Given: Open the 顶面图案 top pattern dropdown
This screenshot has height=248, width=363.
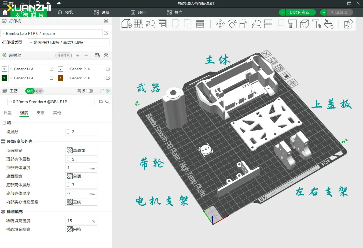Looking at the screenshot, I should [x=81, y=150].
